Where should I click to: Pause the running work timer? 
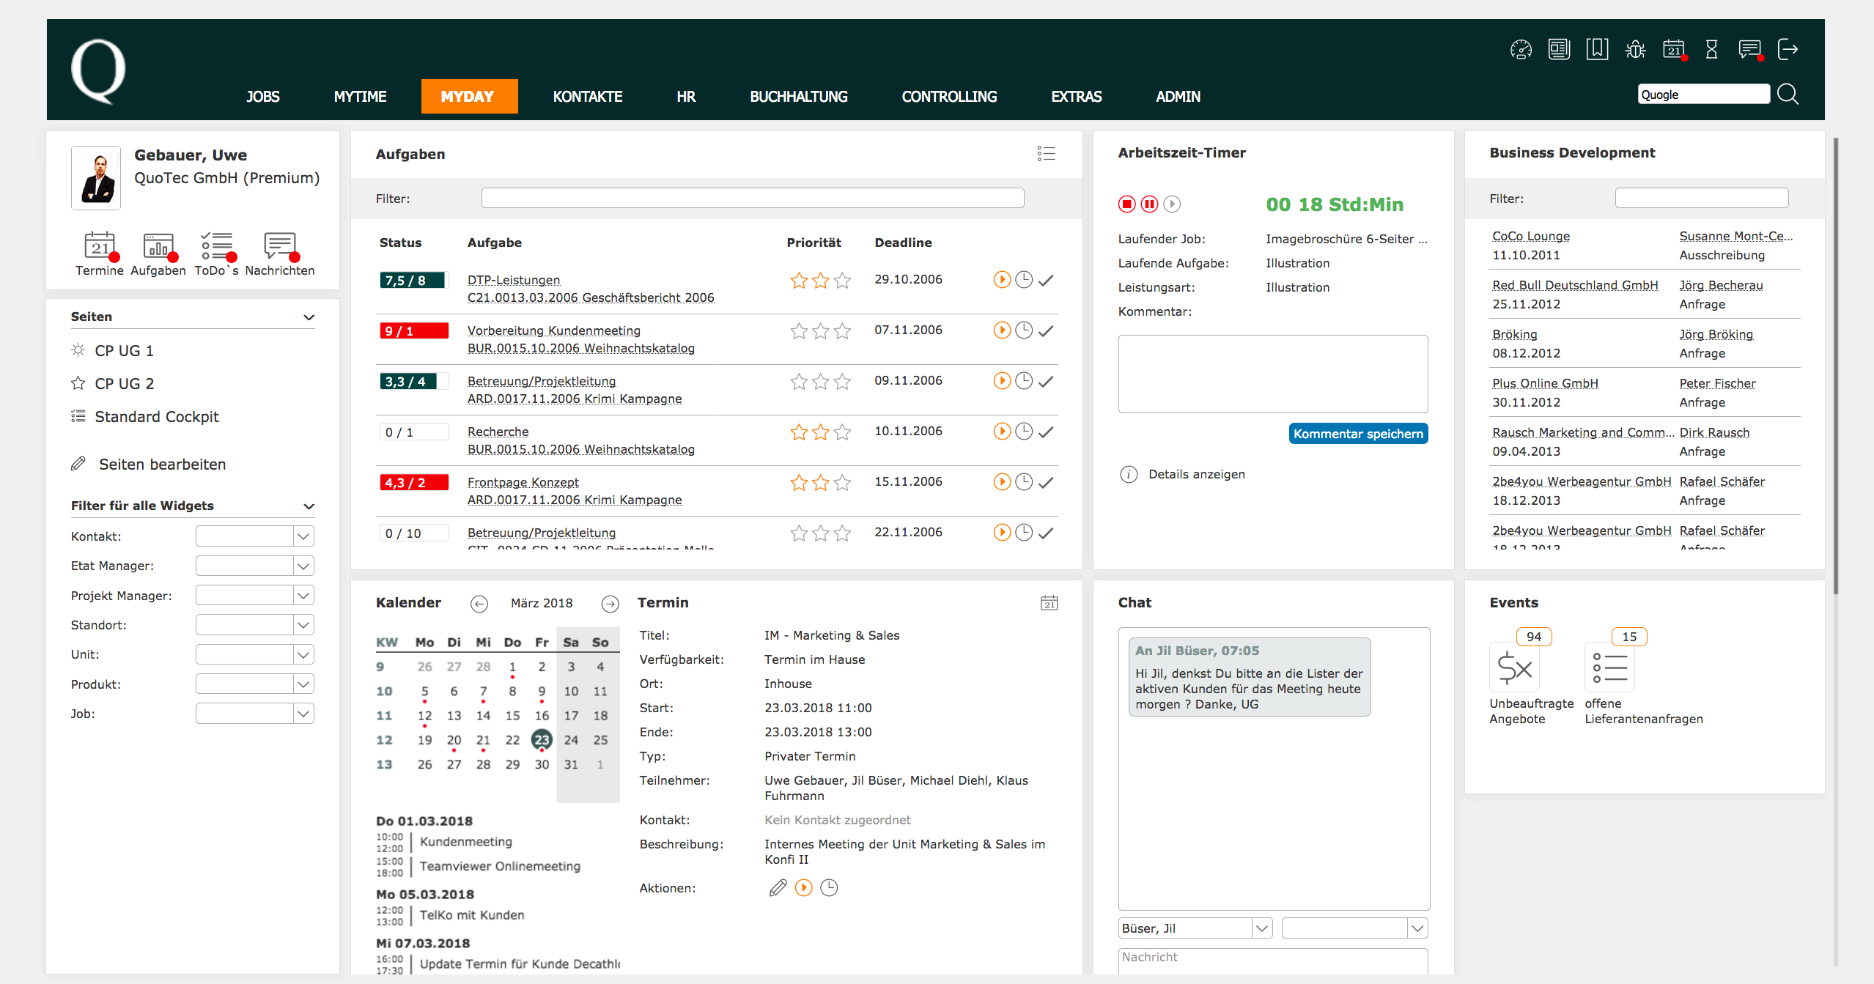[x=1149, y=204]
